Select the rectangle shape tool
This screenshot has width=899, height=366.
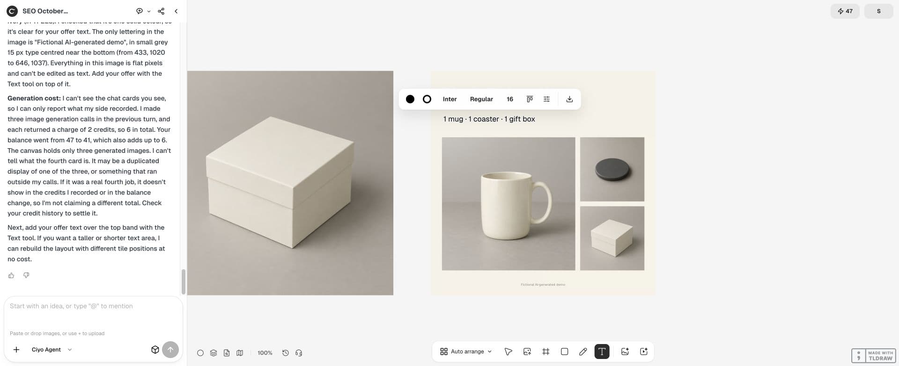(565, 352)
